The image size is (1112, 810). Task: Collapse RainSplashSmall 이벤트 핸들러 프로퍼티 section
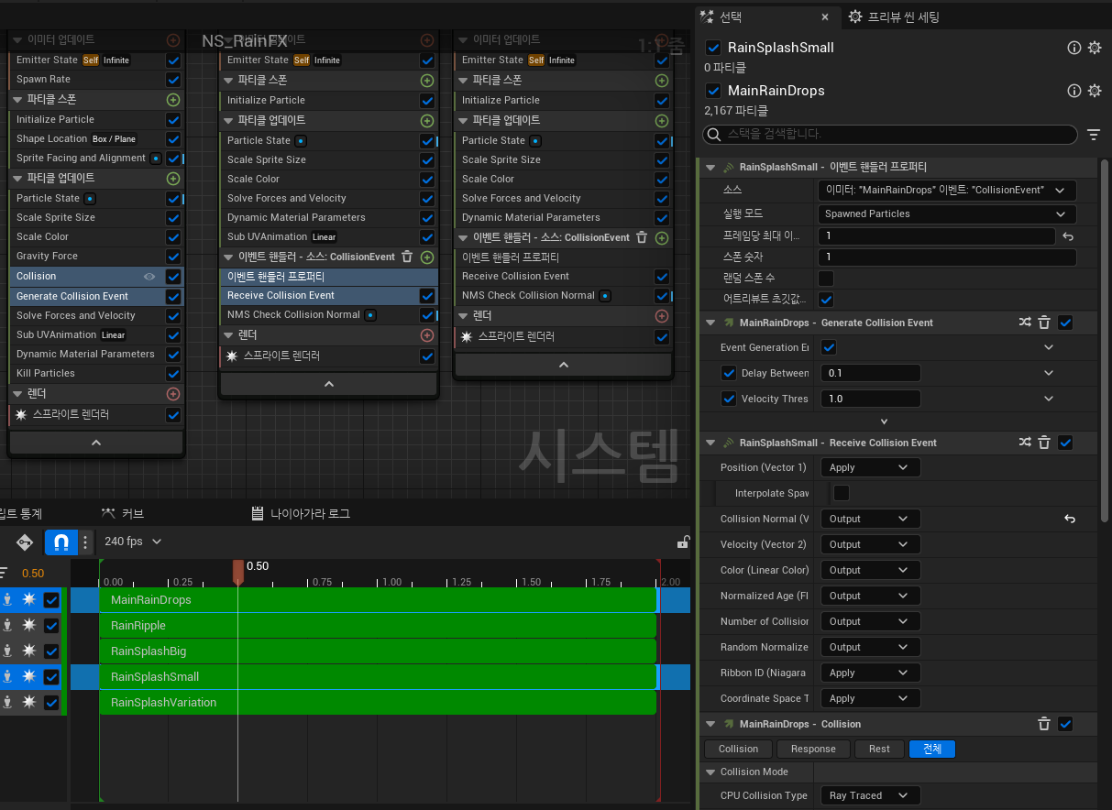pos(710,168)
